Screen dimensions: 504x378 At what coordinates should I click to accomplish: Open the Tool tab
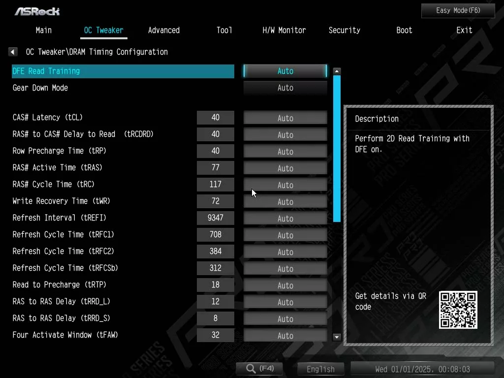(x=224, y=30)
